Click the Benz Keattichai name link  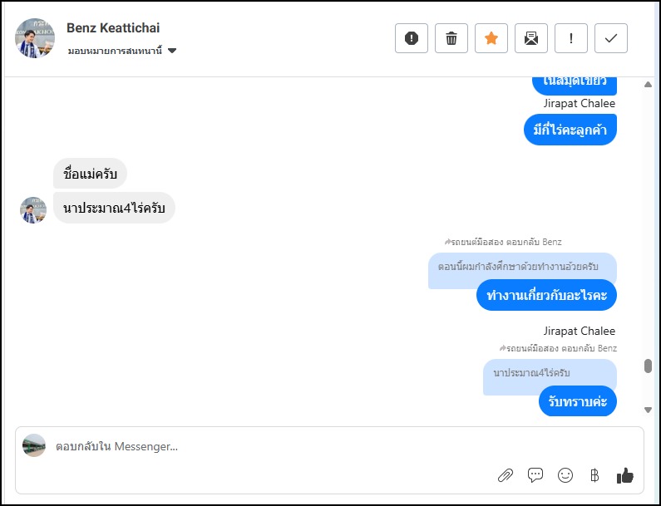pyautogui.click(x=111, y=28)
